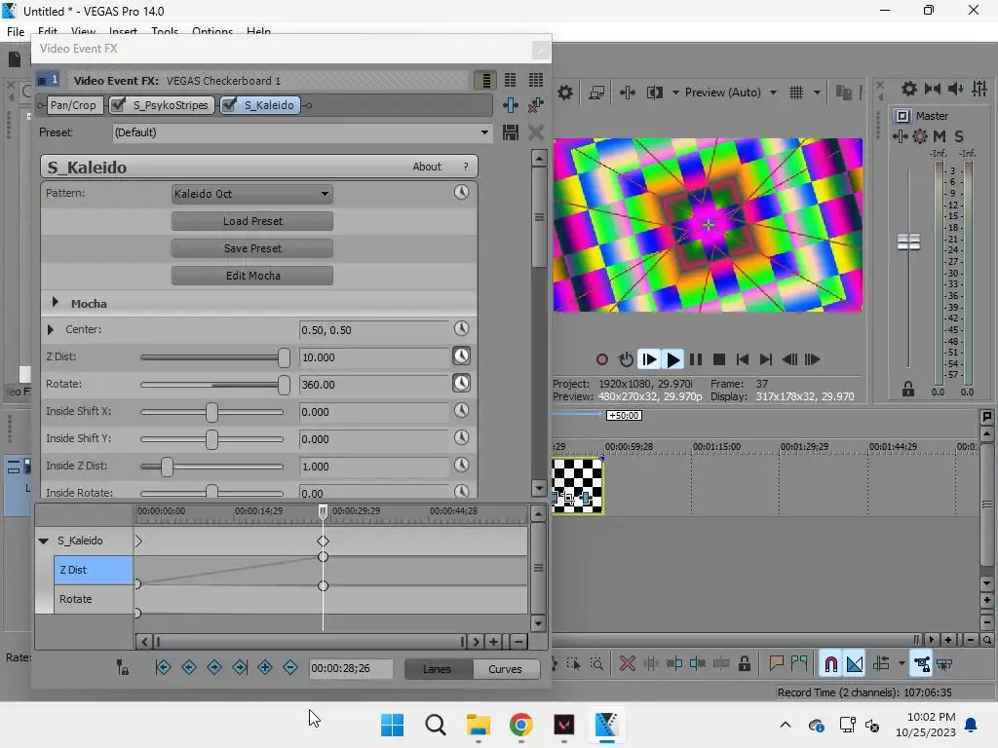Select the Zoom Edit tool in the main toolbar
Image resolution: width=998 pixels, height=748 pixels.
[x=596, y=664]
